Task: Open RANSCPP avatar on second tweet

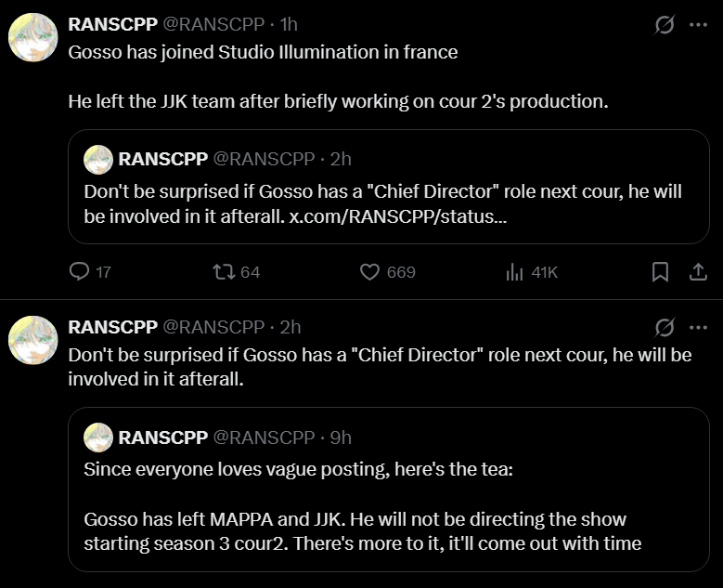Action: click(x=33, y=340)
